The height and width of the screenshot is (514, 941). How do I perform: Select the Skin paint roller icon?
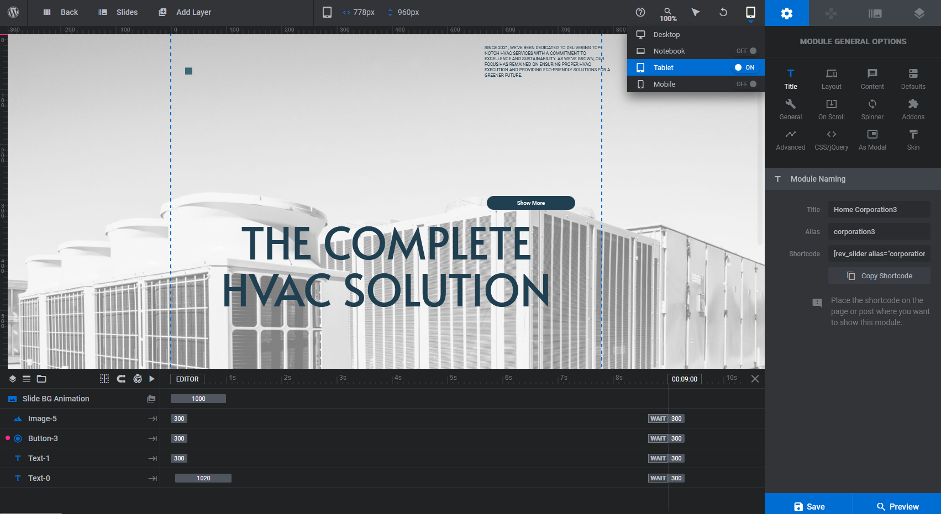click(913, 140)
